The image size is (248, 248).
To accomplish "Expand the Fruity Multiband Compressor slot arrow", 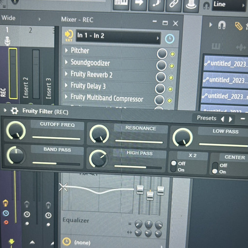I will 66,96.
